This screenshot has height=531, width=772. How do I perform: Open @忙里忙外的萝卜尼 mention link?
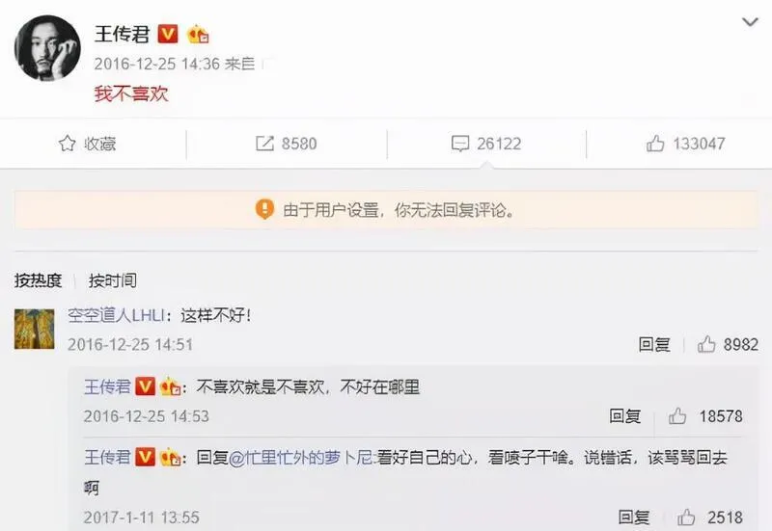point(301,458)
